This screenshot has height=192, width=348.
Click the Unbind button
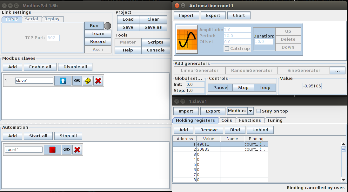tap(260, 130)
